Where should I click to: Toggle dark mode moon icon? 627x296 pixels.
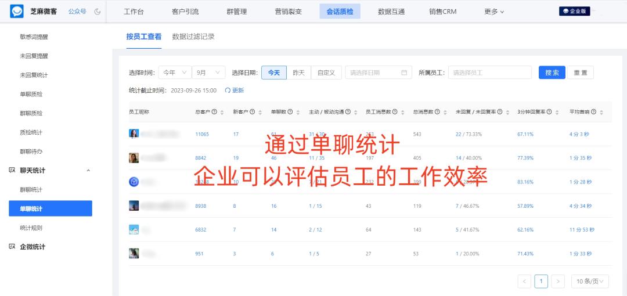click(x=97, y=12)
